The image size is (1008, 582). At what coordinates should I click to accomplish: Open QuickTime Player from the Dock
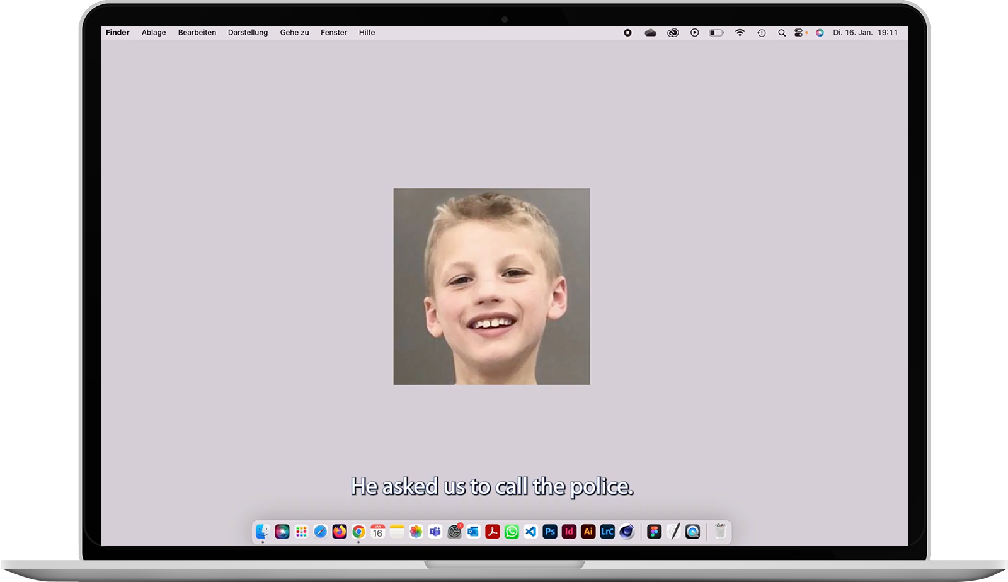693,532
